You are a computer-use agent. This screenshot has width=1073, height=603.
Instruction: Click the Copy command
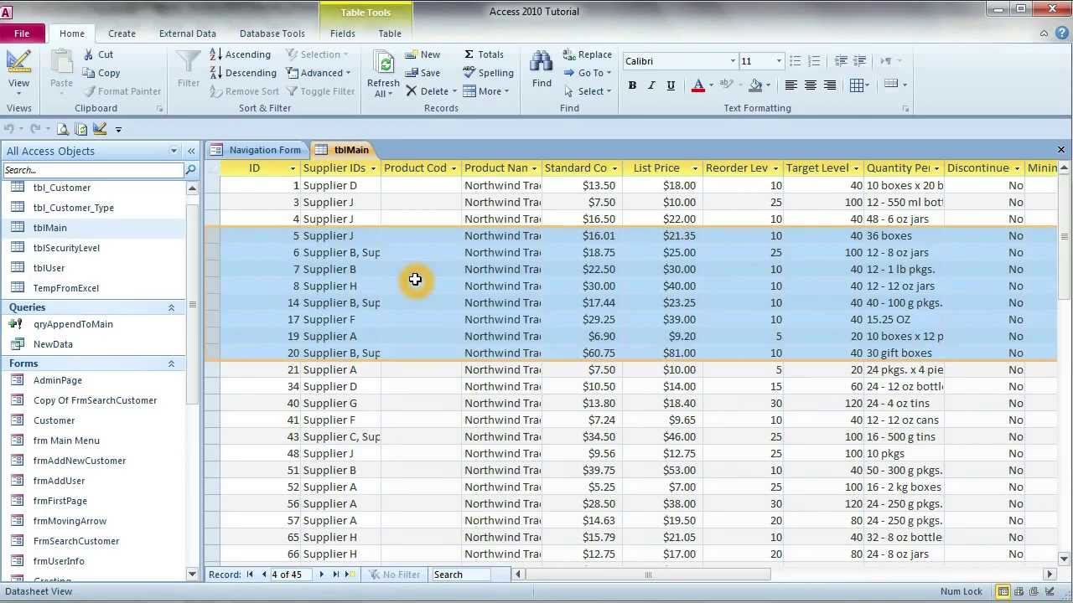[x=101, y=73]
